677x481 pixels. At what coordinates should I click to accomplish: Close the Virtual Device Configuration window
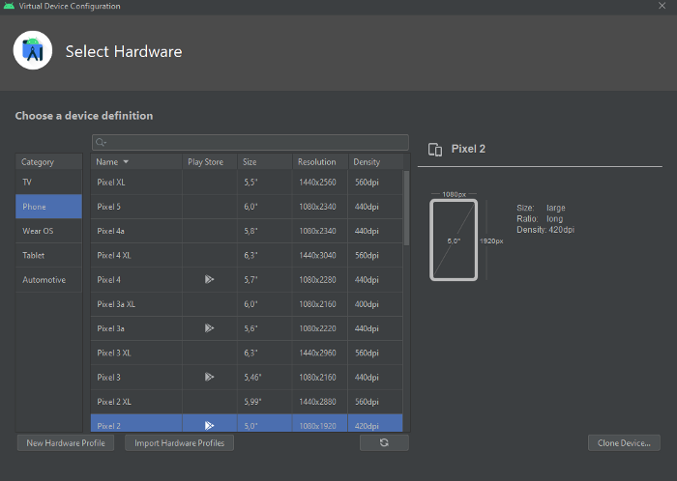click(x=662, y=6)
